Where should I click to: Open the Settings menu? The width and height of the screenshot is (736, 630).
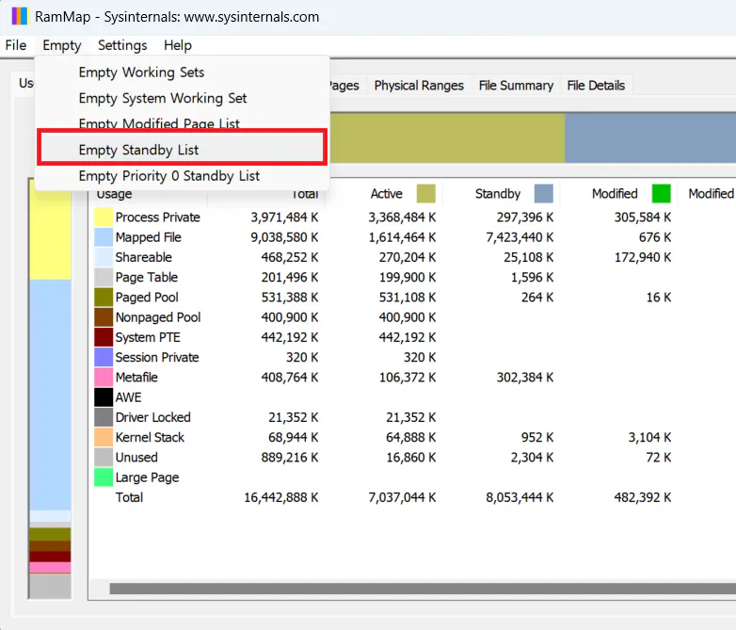(122, 45)
